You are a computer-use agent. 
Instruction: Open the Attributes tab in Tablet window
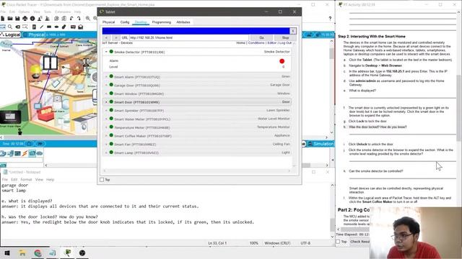pos(183,22)
